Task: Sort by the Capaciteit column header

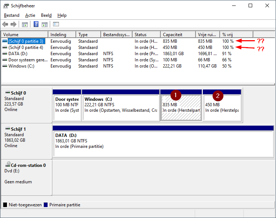Action: [x=178, y=35]
